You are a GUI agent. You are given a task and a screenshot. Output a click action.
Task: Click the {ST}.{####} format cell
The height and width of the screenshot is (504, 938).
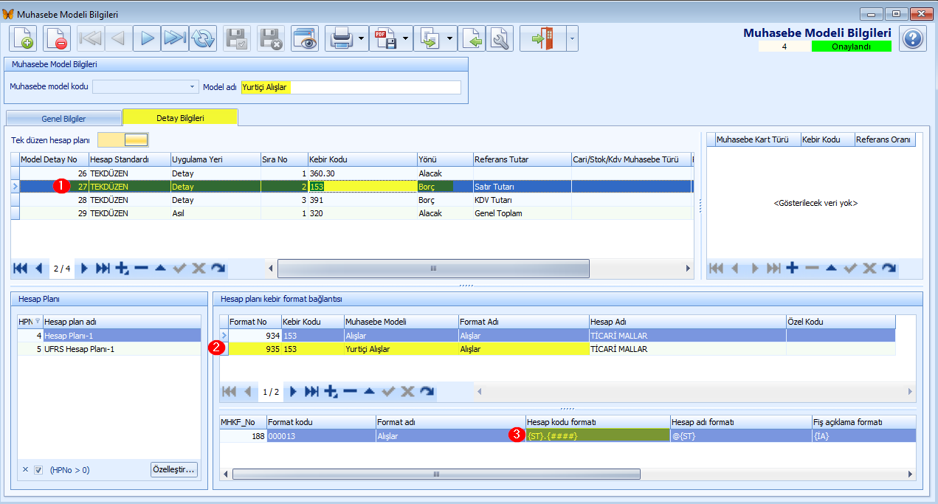click(x=597, y=435)
